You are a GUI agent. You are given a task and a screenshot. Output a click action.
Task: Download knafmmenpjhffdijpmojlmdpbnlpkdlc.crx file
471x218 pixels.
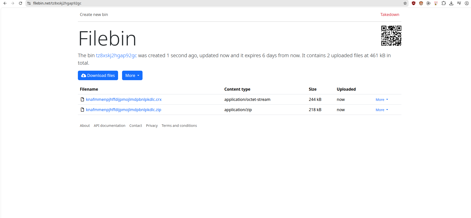coord(124,99)
